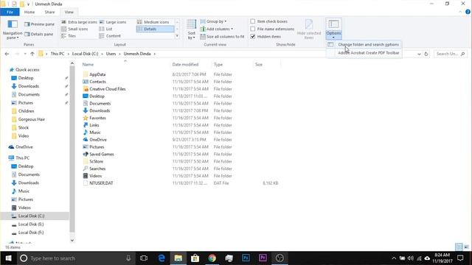Open the Sort by menu
The height and width of the screenshot is (265, 472).
point(192,29)
